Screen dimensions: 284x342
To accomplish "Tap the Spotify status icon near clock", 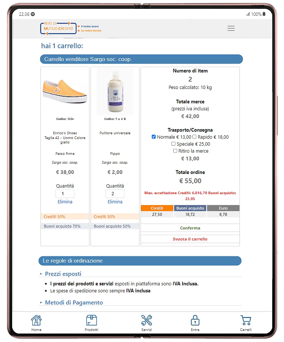I will pyautogui.click(x=33, y=14).
